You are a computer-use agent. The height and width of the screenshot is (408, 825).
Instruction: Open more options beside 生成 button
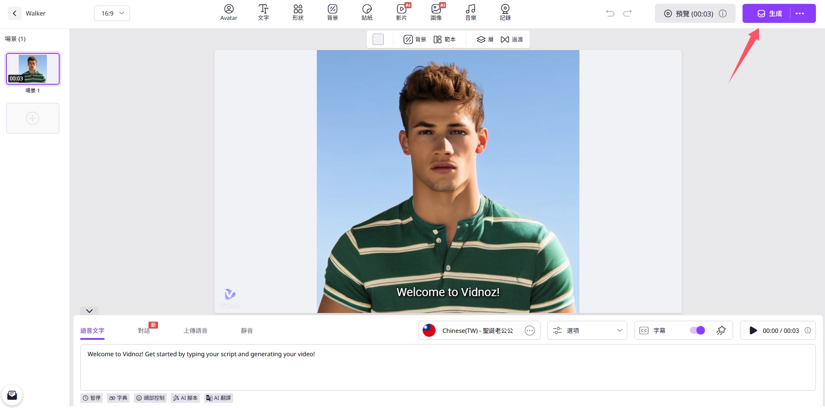800,13
